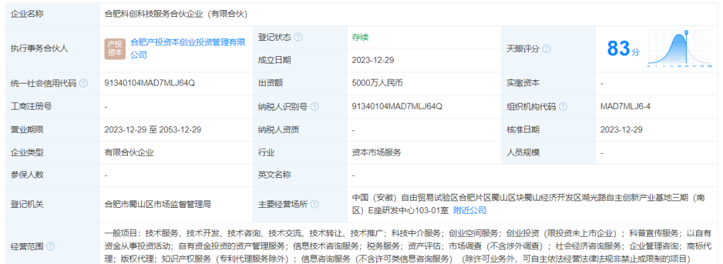Click the 出资额 label
The height and width of the screenshot is (264, 723).
click(x=270, y=84)
